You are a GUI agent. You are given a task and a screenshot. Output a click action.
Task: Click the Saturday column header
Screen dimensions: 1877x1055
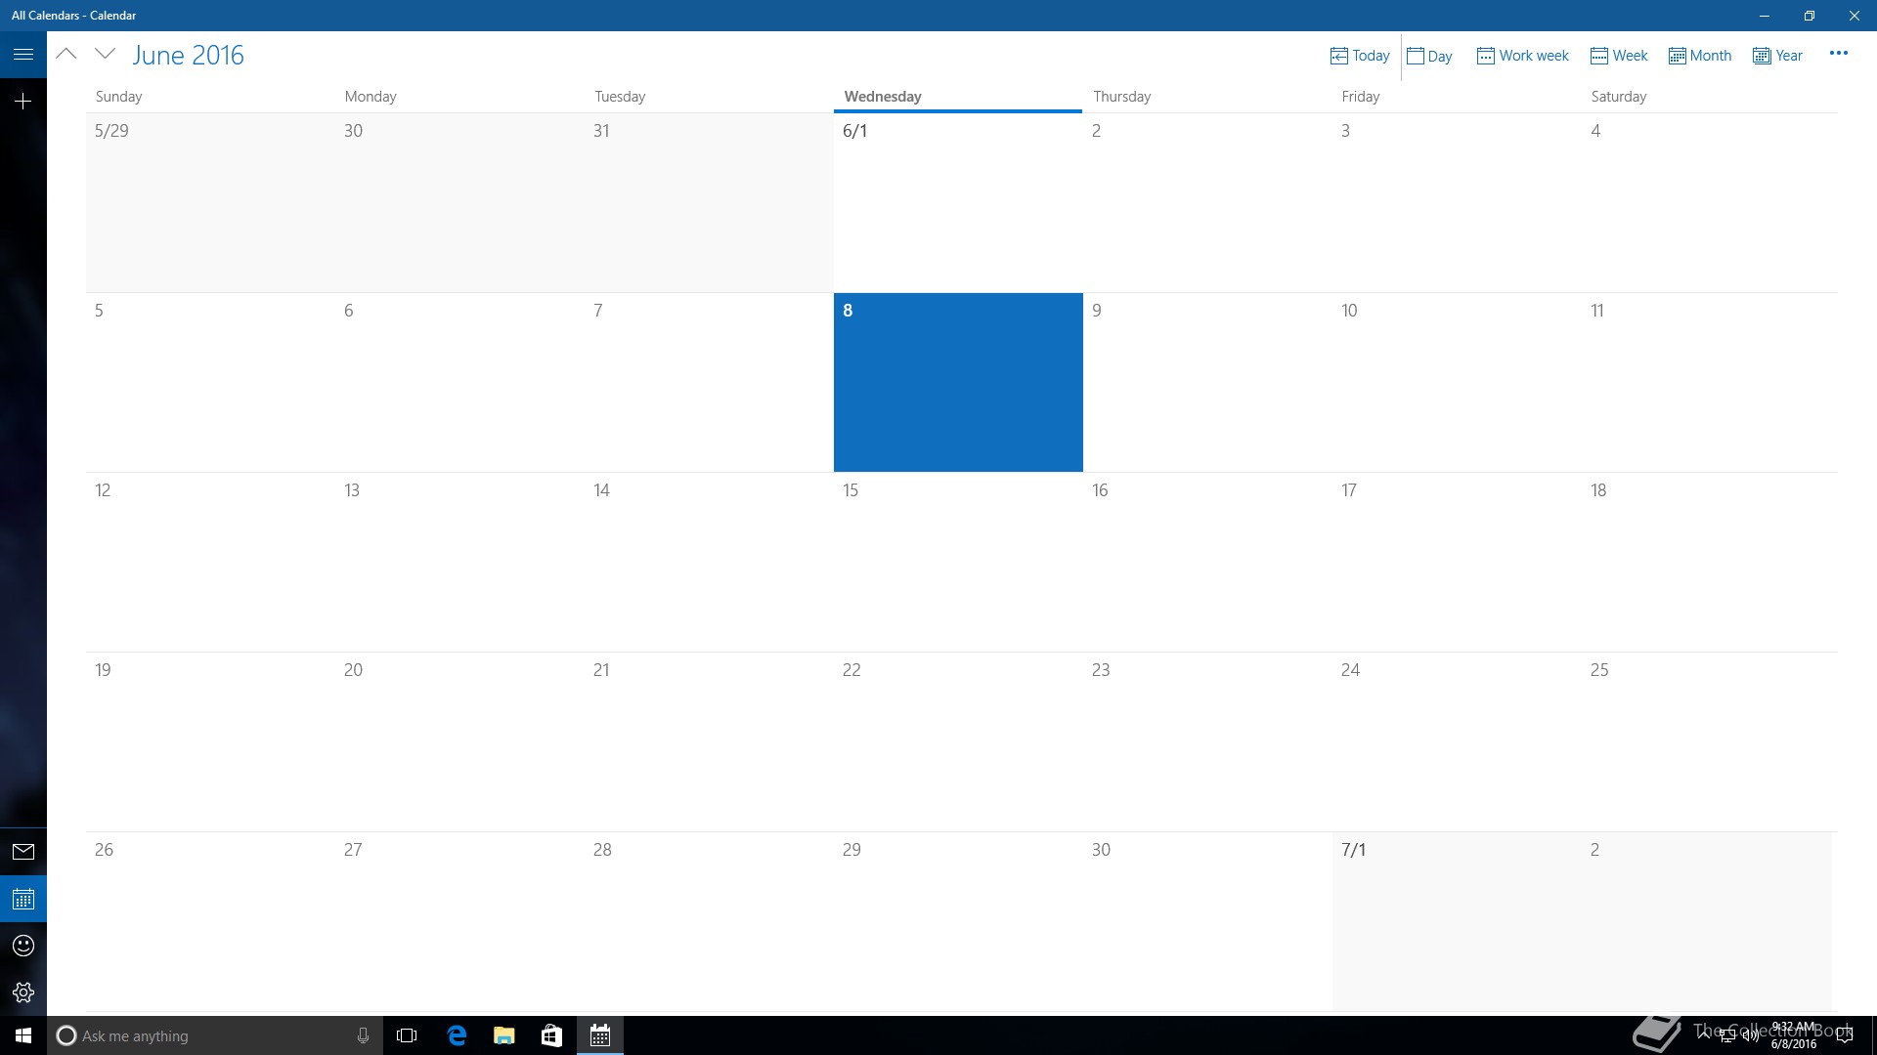(x=1618, y=97)
